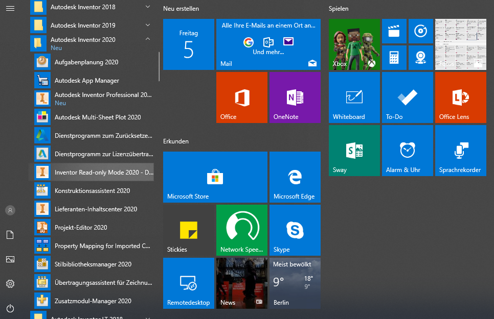Launch Autodesk App Manager

coord(87,81)
